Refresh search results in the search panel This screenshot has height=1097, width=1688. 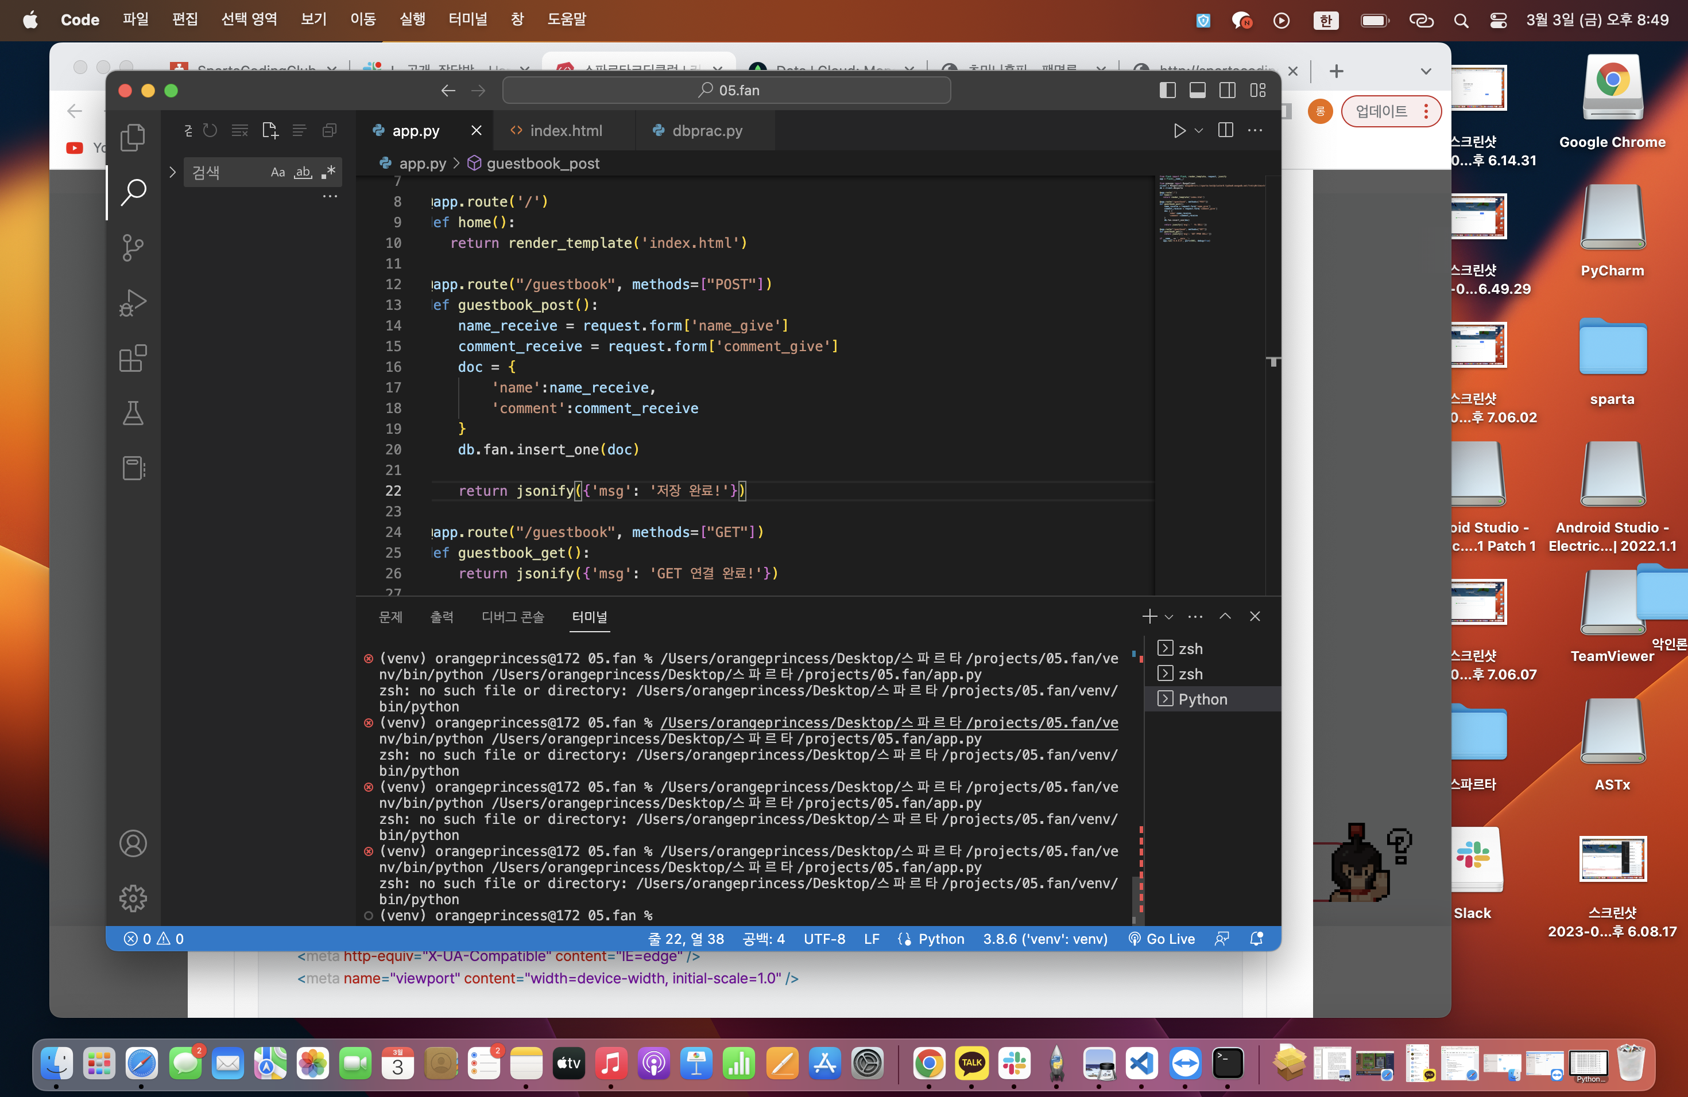pos(210,130)
